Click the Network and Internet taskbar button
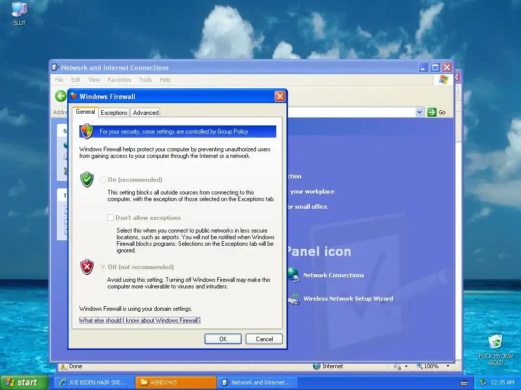521x390 pixels. (x=257, y=382)
